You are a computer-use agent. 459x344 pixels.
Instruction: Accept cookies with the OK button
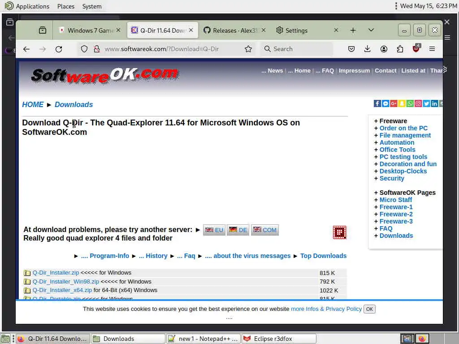(369, 309)
